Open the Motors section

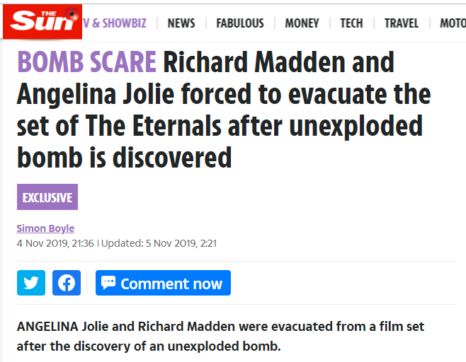tap(453, 23)
